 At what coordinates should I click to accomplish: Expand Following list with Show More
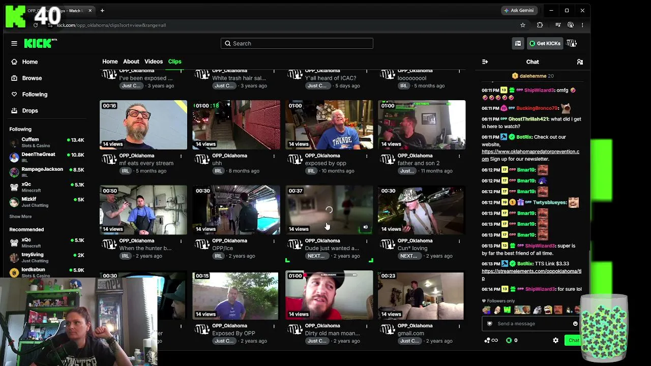[x=20, y=217]
